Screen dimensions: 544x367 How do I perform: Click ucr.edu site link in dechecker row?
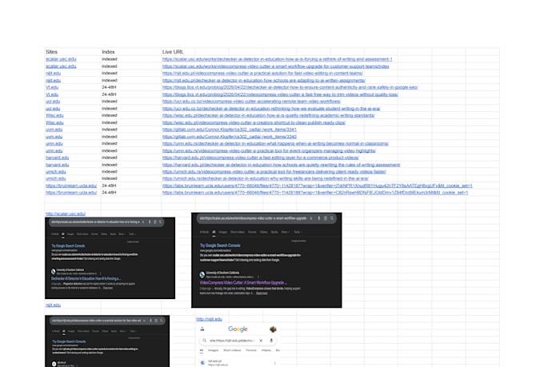53,109
